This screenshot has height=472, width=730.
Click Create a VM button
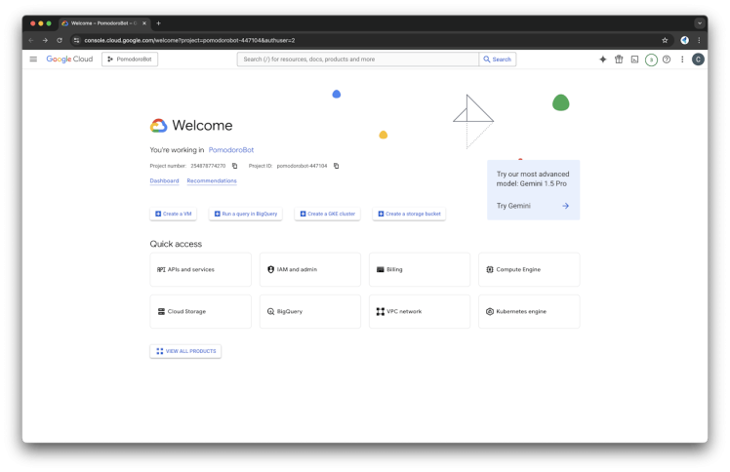[173, 214]
